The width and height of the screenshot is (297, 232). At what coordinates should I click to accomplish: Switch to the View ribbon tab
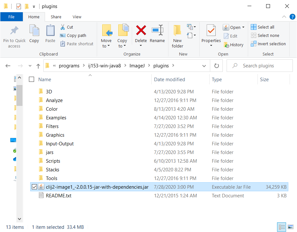point(77,17)
